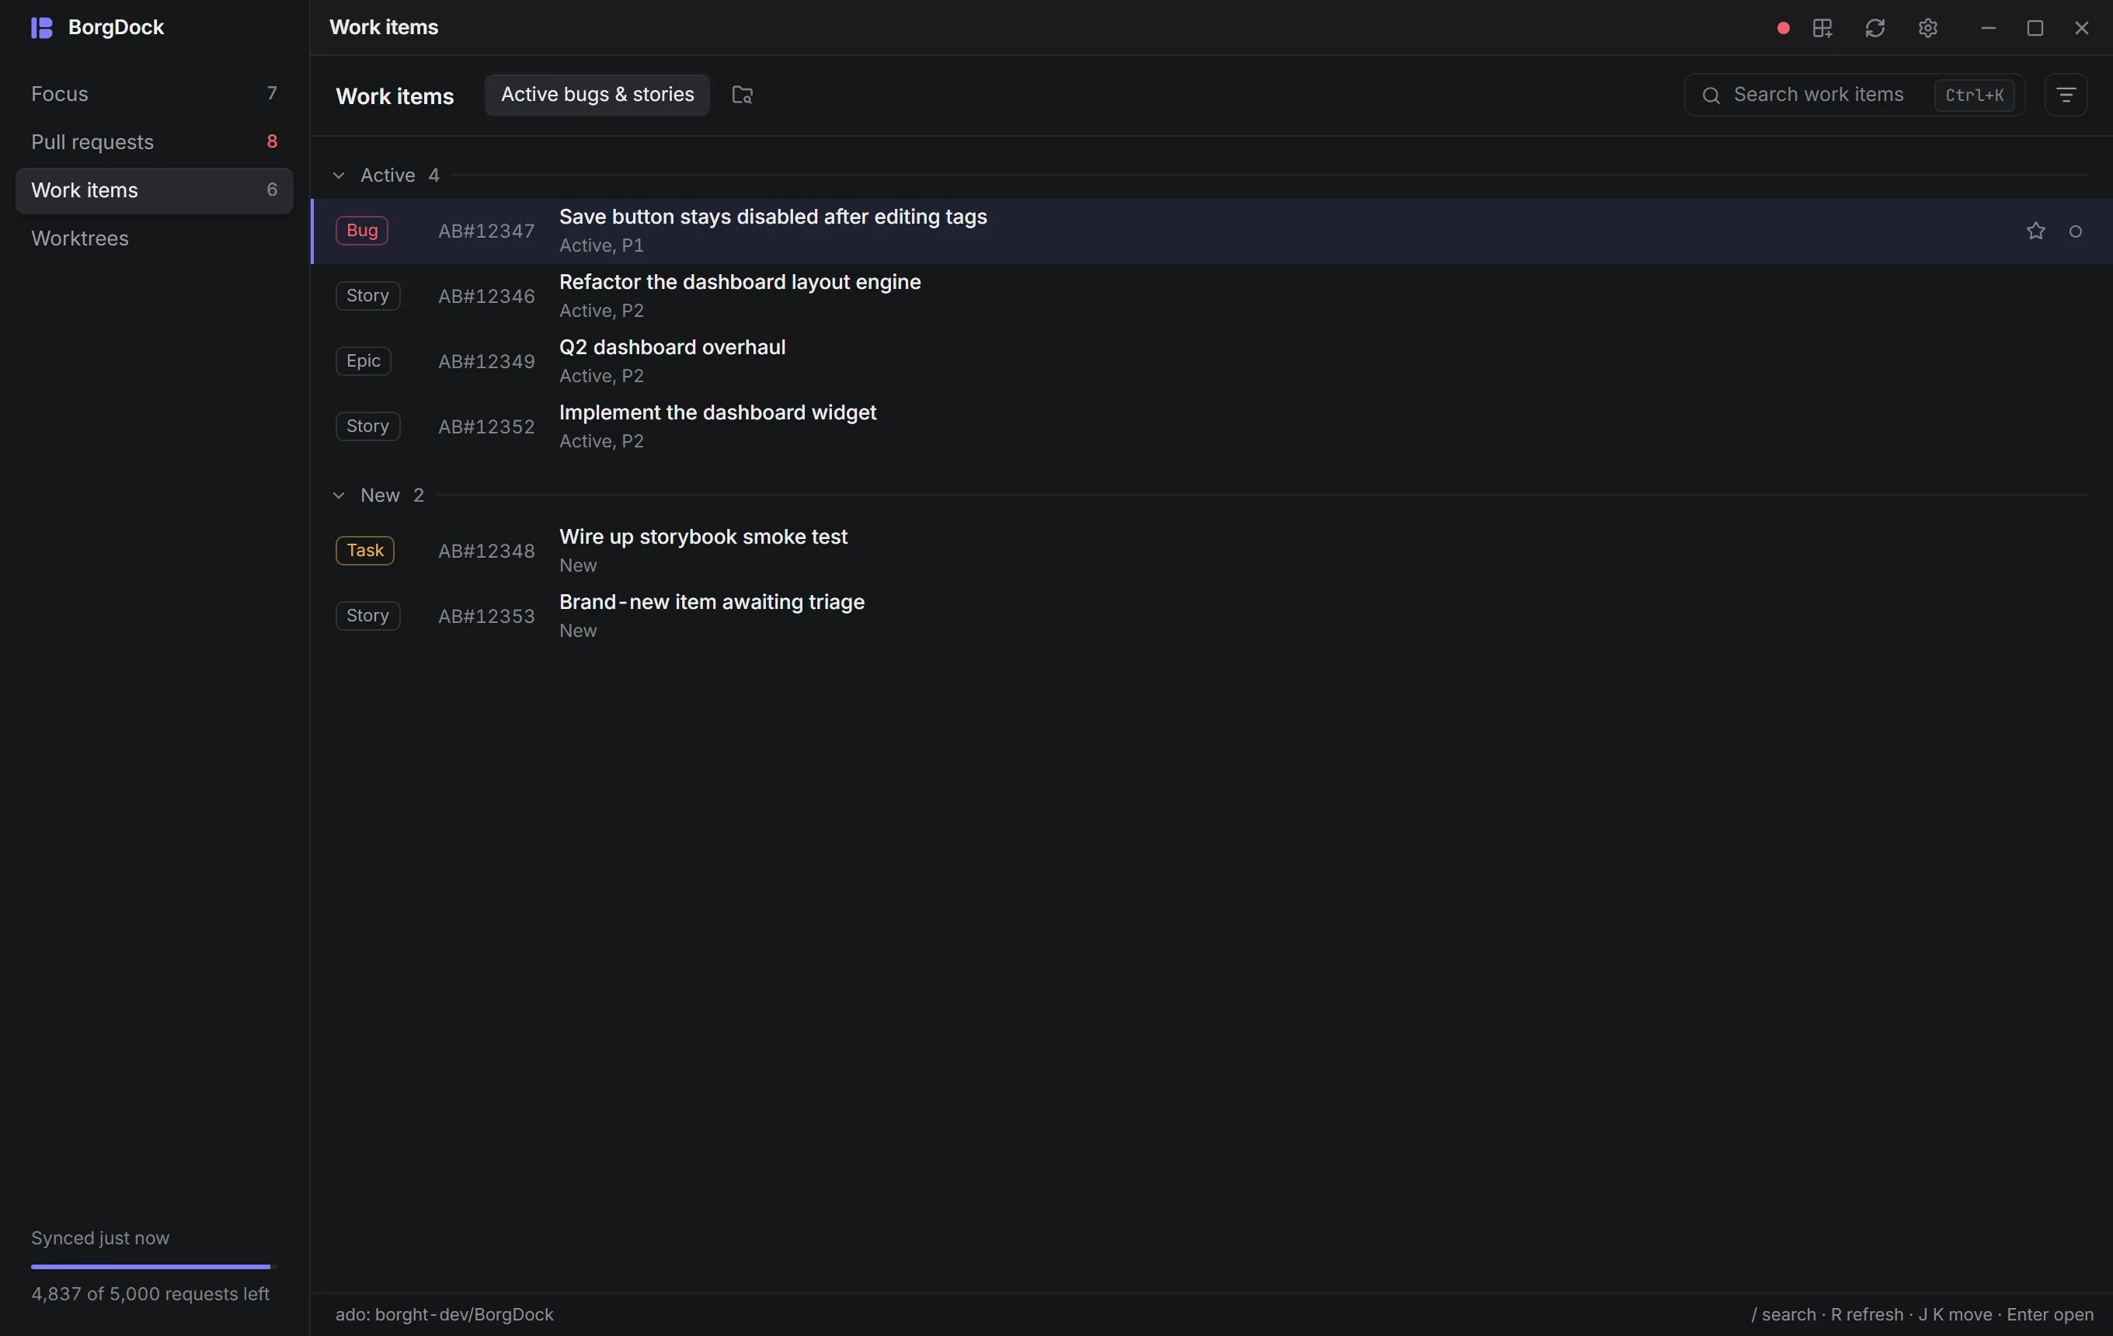Open the query folder browser icon
This screenshot has height=1336, width=2113.
click(x=743, y=95)
